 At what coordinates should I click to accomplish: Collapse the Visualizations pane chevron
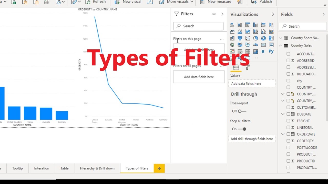click(x=273, y=14)
